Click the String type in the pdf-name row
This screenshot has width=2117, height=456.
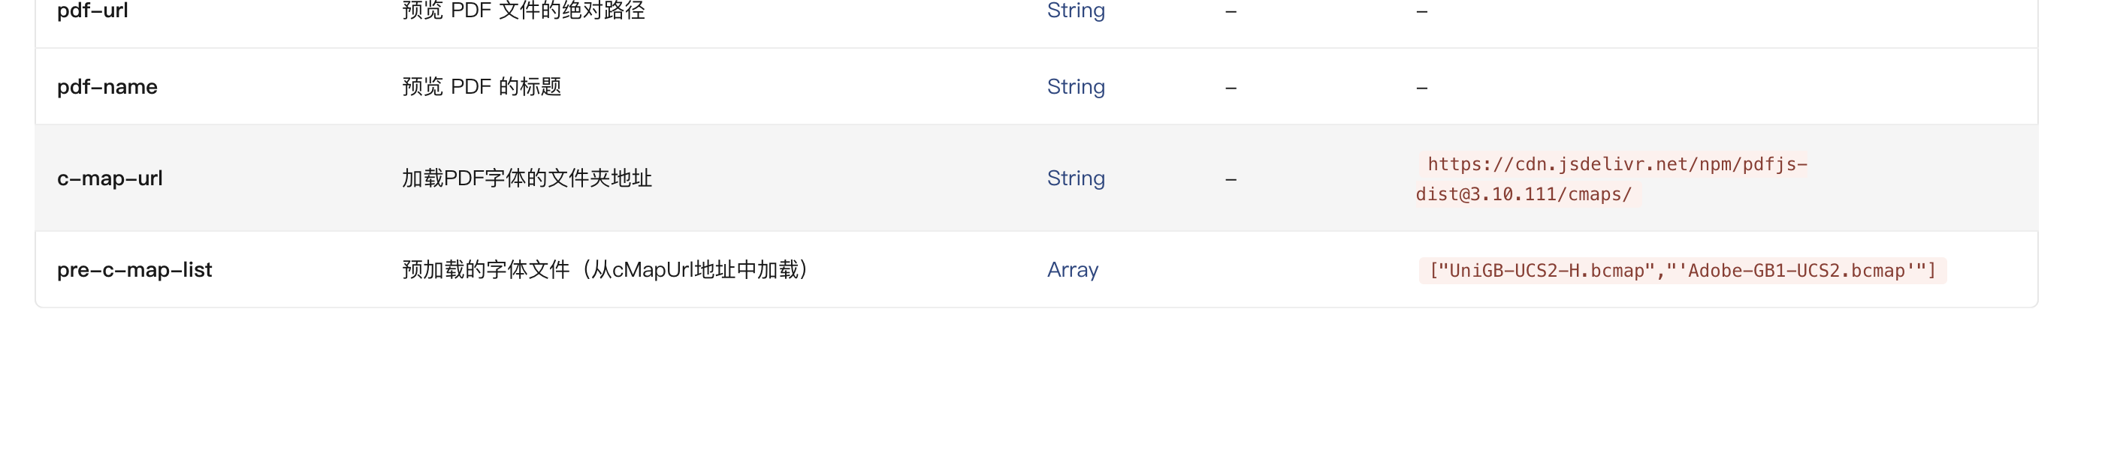click(1075, 87)
